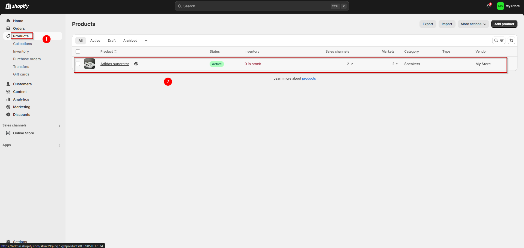This screenshot has height=248, width=524.
Task: Click the Shopify logo
Action: click(x=17, y=6)
